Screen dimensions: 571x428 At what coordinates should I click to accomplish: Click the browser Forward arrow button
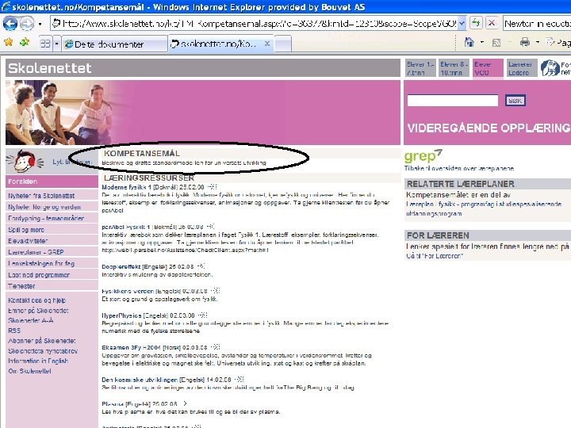coord(27,24)
